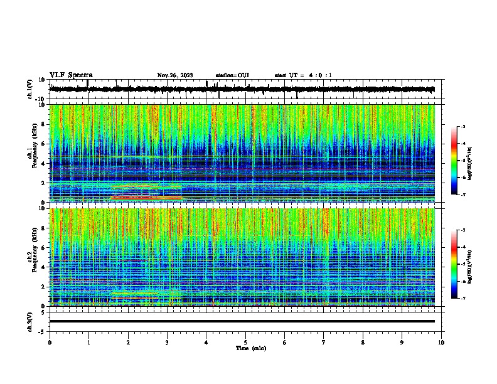
Task: Click the "-3" tick on ch.1 color bar
Action: [462, 126]
